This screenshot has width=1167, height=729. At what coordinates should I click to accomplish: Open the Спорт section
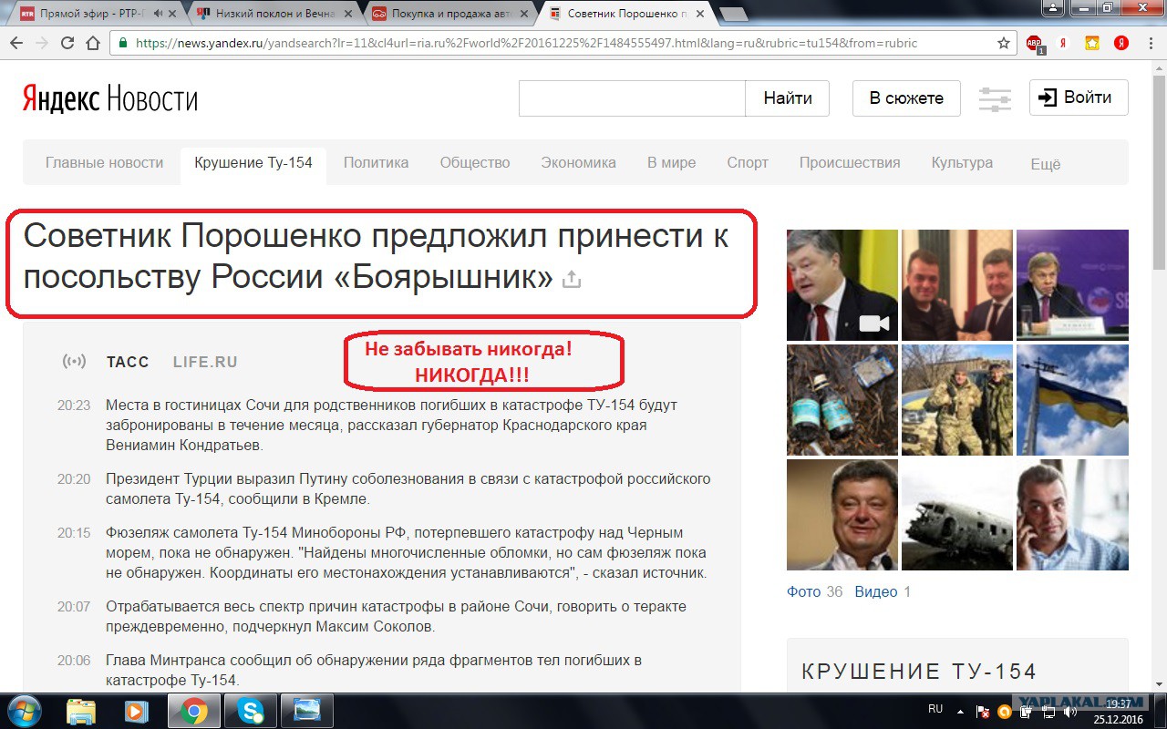(x=748, y=163)
